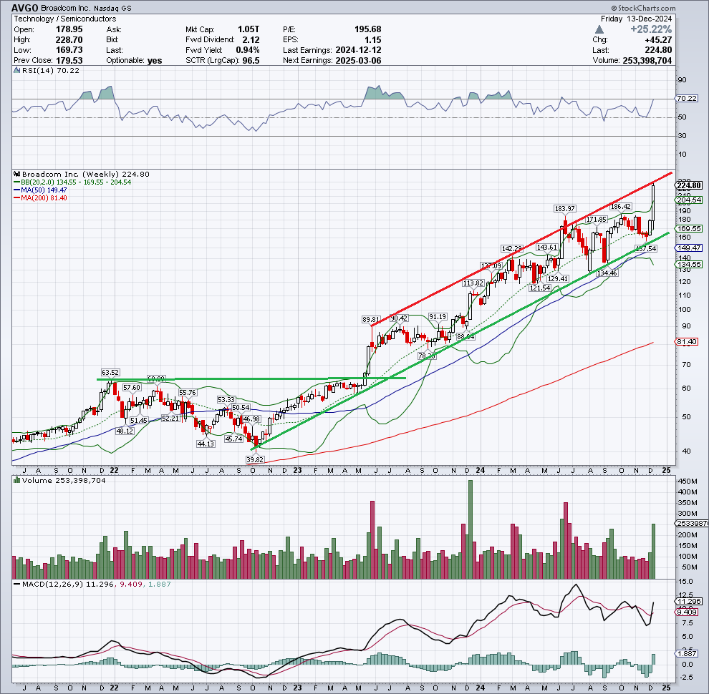Screen dimensions: 709x694
Task: Click the Nasdaq GS exchange label
Action: point(113,8)
